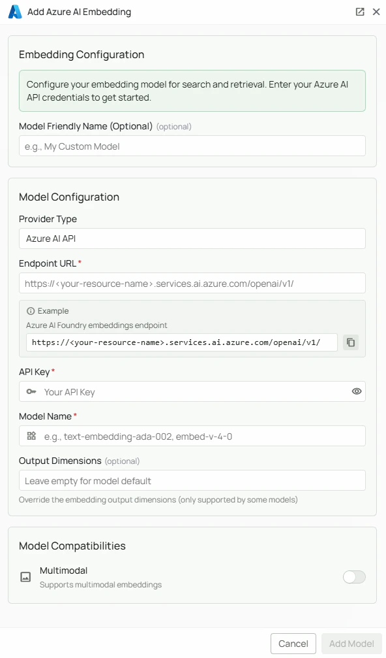Click the Provider Type Azure AI API field
The image size is (386, 658).
[x=192, y=239]
